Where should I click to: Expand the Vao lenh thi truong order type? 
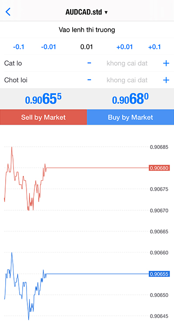(87, 30)
